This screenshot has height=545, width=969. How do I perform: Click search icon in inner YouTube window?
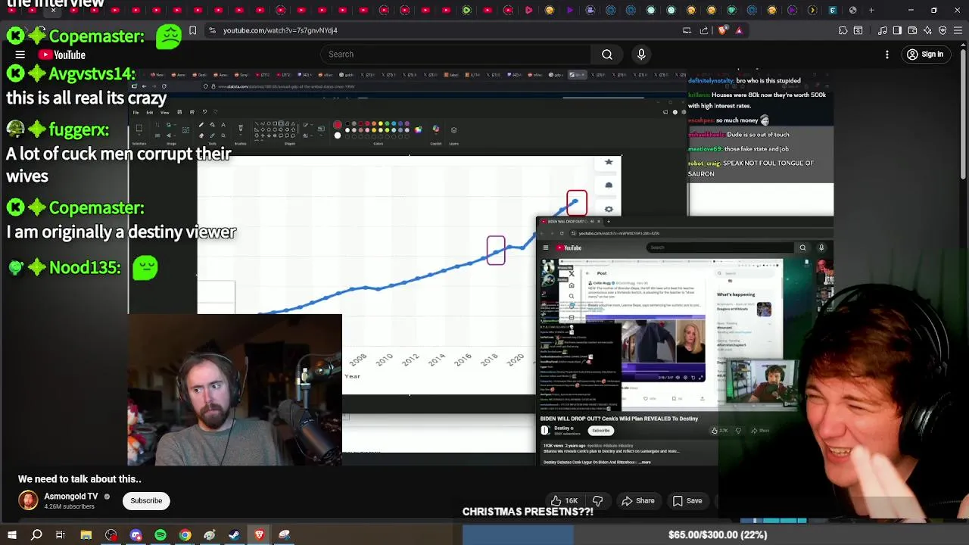(x=802, y=248)
